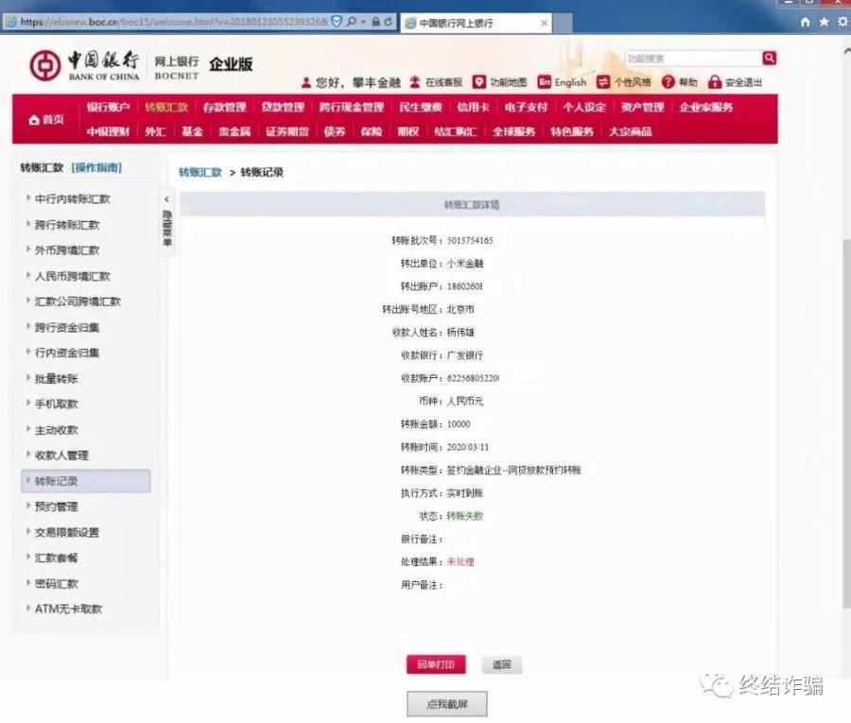Expand 行内资金归集 in sidebar

[67, 353]
